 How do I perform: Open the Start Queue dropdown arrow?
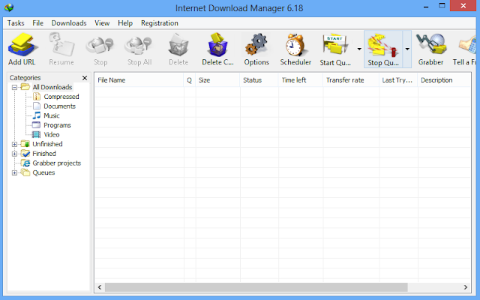click(x=359, y=49)
